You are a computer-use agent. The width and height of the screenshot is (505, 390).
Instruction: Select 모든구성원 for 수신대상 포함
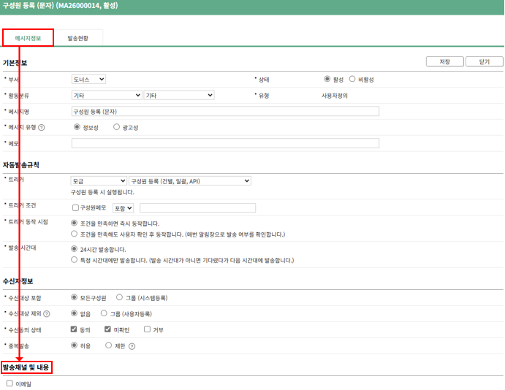(x=74, y=297)
